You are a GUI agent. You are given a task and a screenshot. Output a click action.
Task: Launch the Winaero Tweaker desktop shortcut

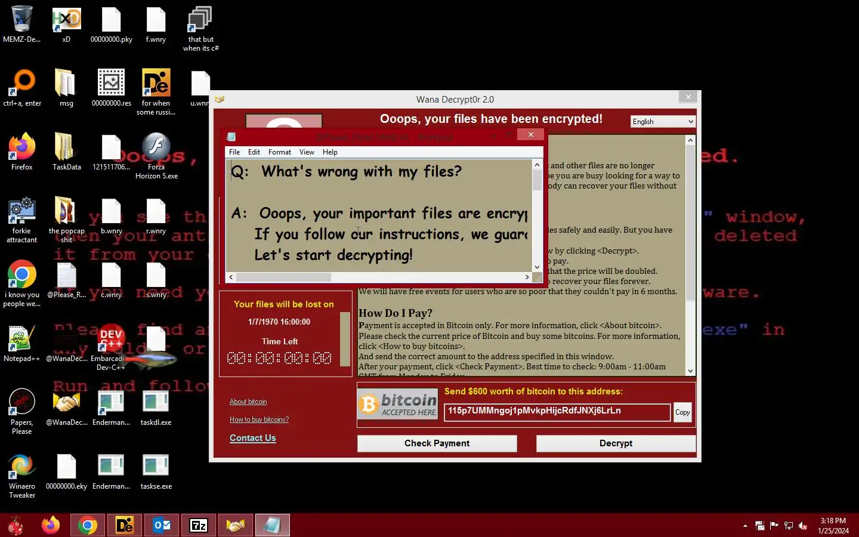tap(22, 476)
